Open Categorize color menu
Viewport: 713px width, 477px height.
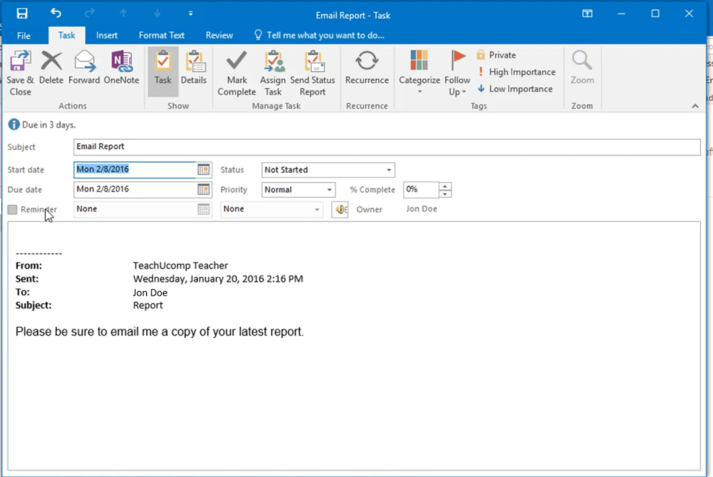(419, 73)
